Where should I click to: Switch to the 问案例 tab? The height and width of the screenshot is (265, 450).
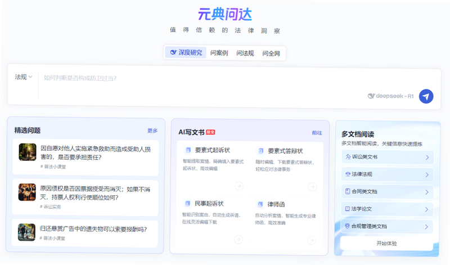pos(219,53)
